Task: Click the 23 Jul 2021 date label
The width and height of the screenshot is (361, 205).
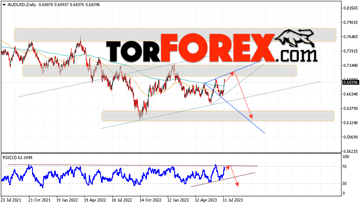Action: (11, 200)
